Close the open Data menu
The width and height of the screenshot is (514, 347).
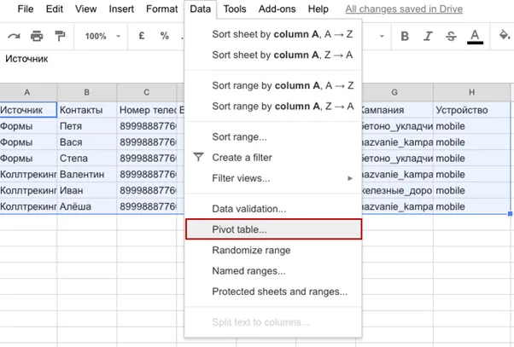200,9
